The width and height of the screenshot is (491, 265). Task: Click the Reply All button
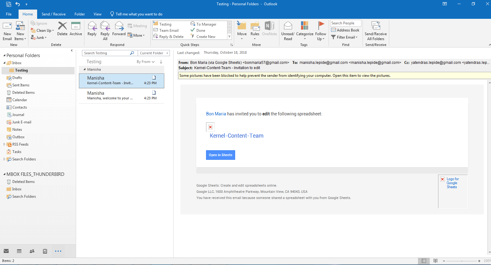(x=105, y=31)
